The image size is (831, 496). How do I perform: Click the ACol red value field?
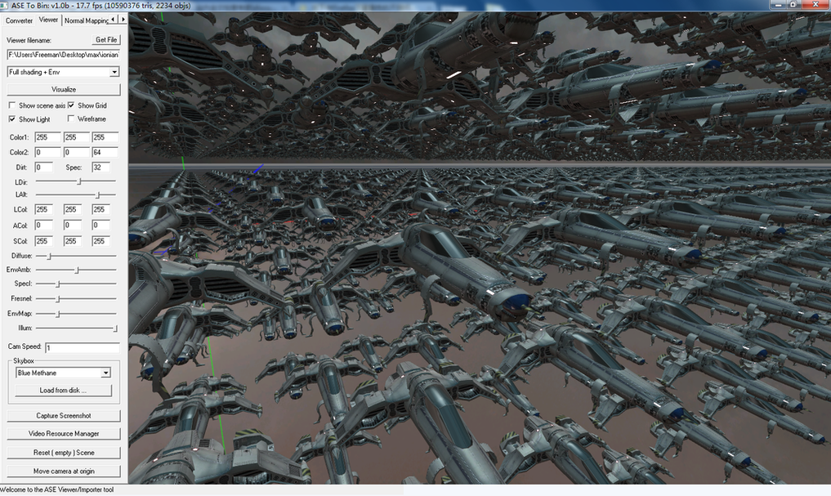tap(43, 226)
